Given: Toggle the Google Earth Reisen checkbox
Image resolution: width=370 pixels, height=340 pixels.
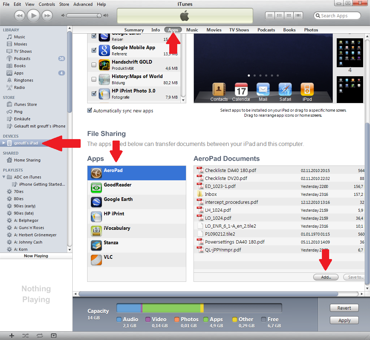Looking at the screenshot, I should click(x=94, y=36).
